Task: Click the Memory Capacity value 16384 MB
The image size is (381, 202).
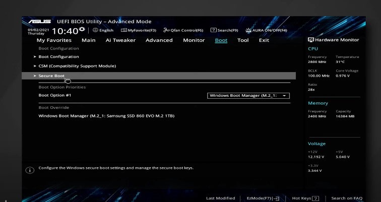Action: [345, 116]
